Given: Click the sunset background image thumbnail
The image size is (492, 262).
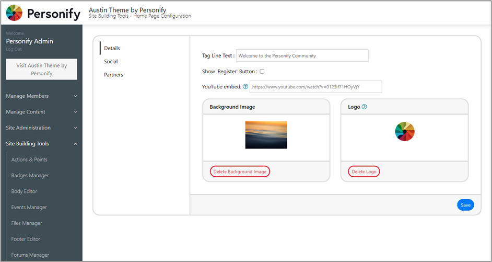Looking at the screenshot, I should pyautogui.click(x=266, y=135).
